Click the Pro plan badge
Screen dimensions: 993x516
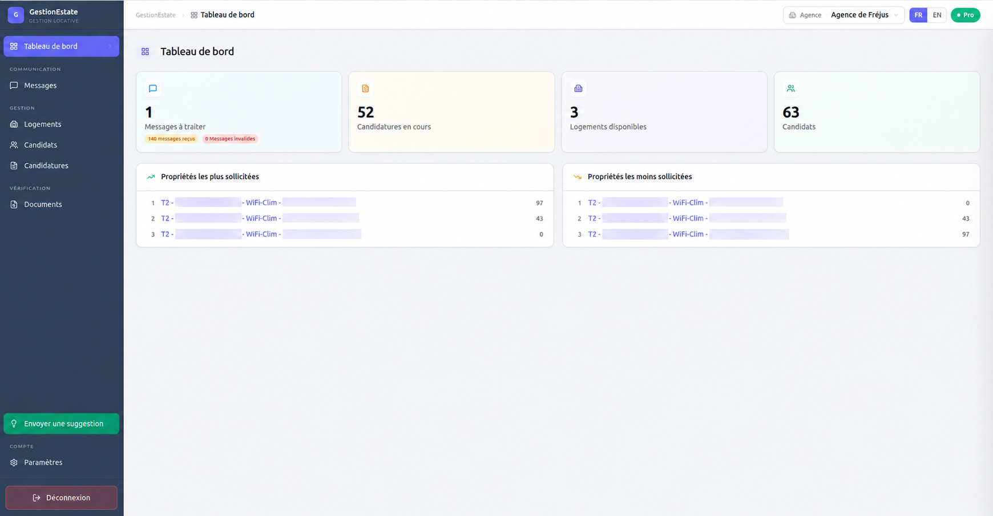click(966, 15)
